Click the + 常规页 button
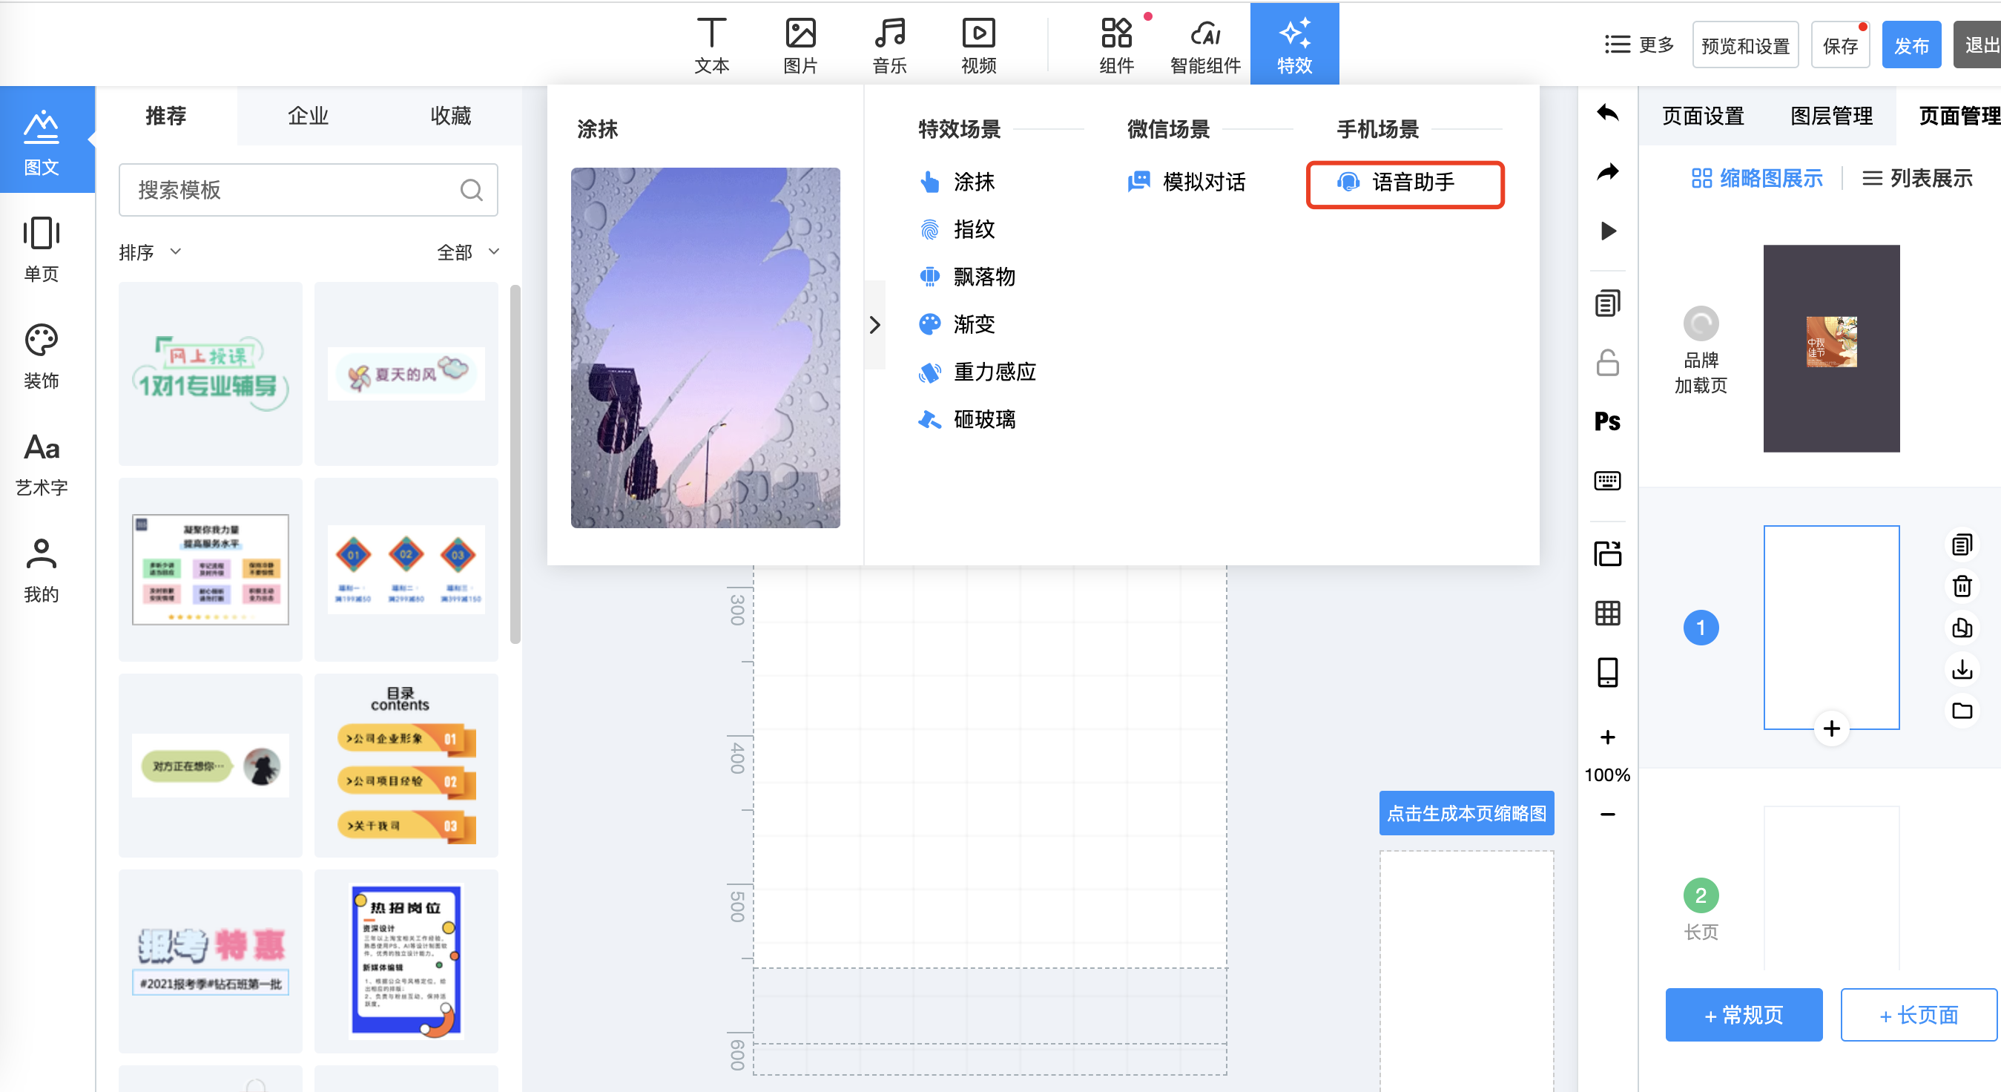Screen dimensions: 2001x1092 coord(1744,1014)
